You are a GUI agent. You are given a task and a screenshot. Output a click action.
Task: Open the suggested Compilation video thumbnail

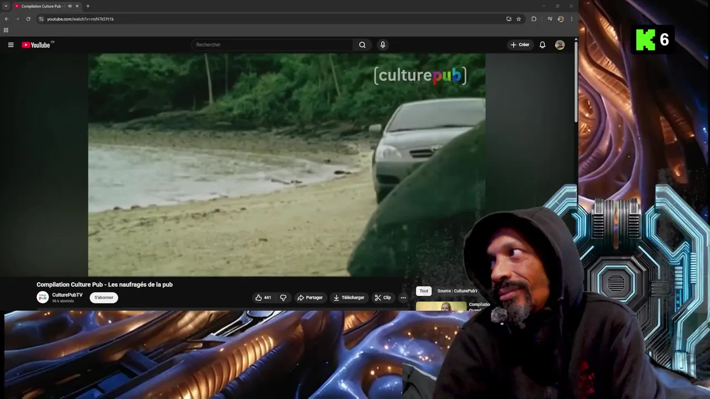click(x=442, y=306)
